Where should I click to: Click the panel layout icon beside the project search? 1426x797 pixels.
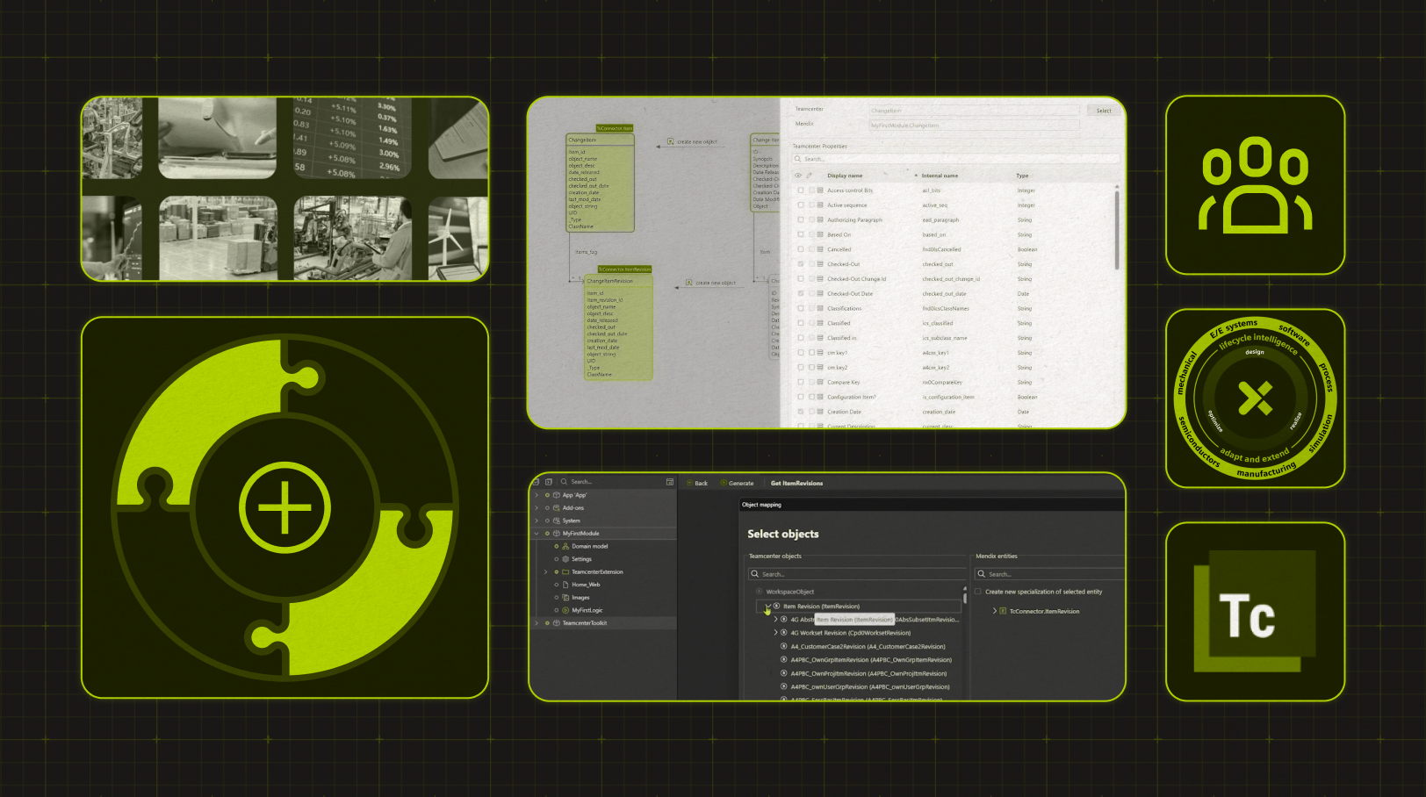669,482
